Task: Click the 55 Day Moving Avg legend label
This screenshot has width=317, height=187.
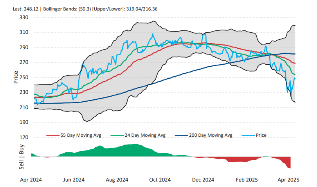Action: click(x=81, y=135)
